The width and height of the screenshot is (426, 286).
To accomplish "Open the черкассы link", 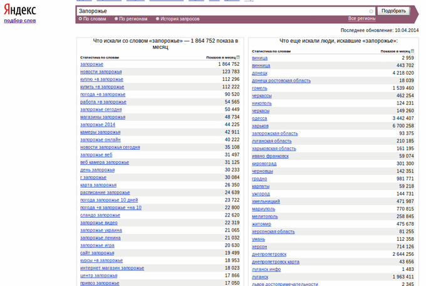I will pos(262,96).
